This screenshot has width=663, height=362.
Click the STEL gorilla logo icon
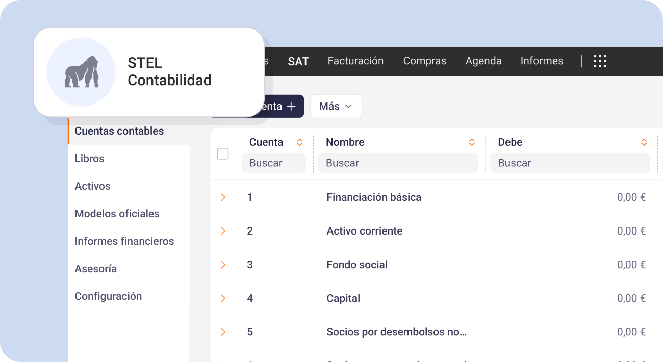[x=81, y=72]
